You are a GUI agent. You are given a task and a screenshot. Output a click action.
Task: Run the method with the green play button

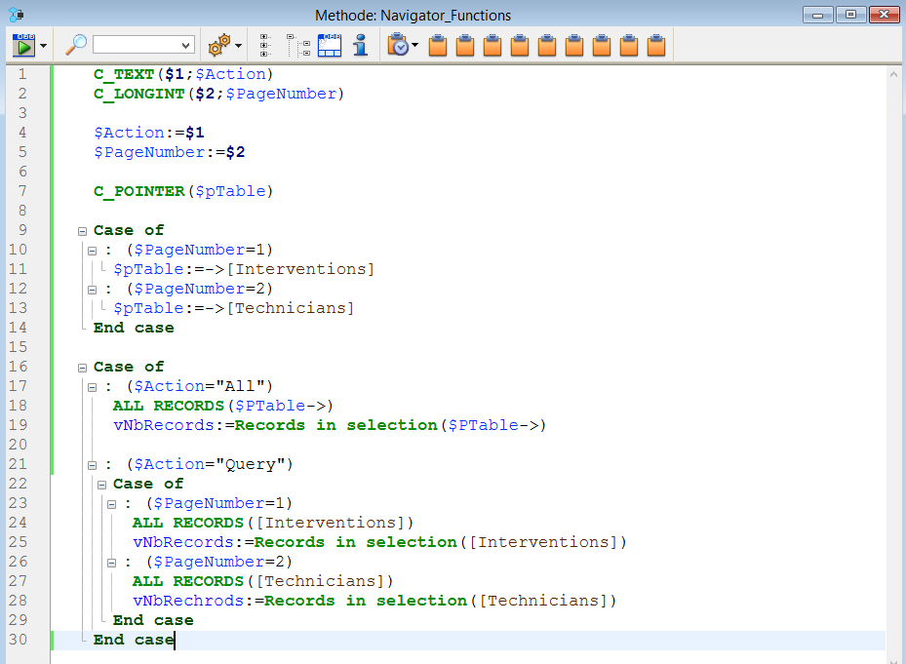click(x=23, y=45)
